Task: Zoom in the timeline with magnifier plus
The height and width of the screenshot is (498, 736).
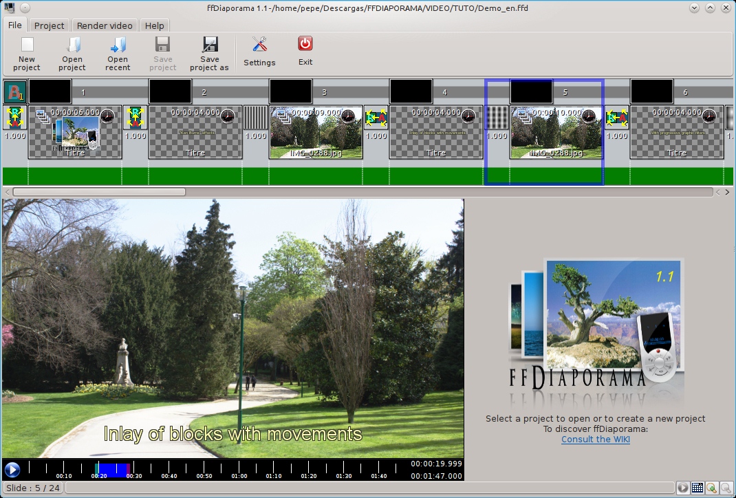Action: click(712, 488)
